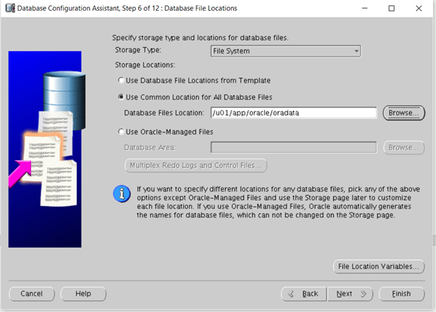Select Use Common Location for All Database Files

(x=121, y=96)
